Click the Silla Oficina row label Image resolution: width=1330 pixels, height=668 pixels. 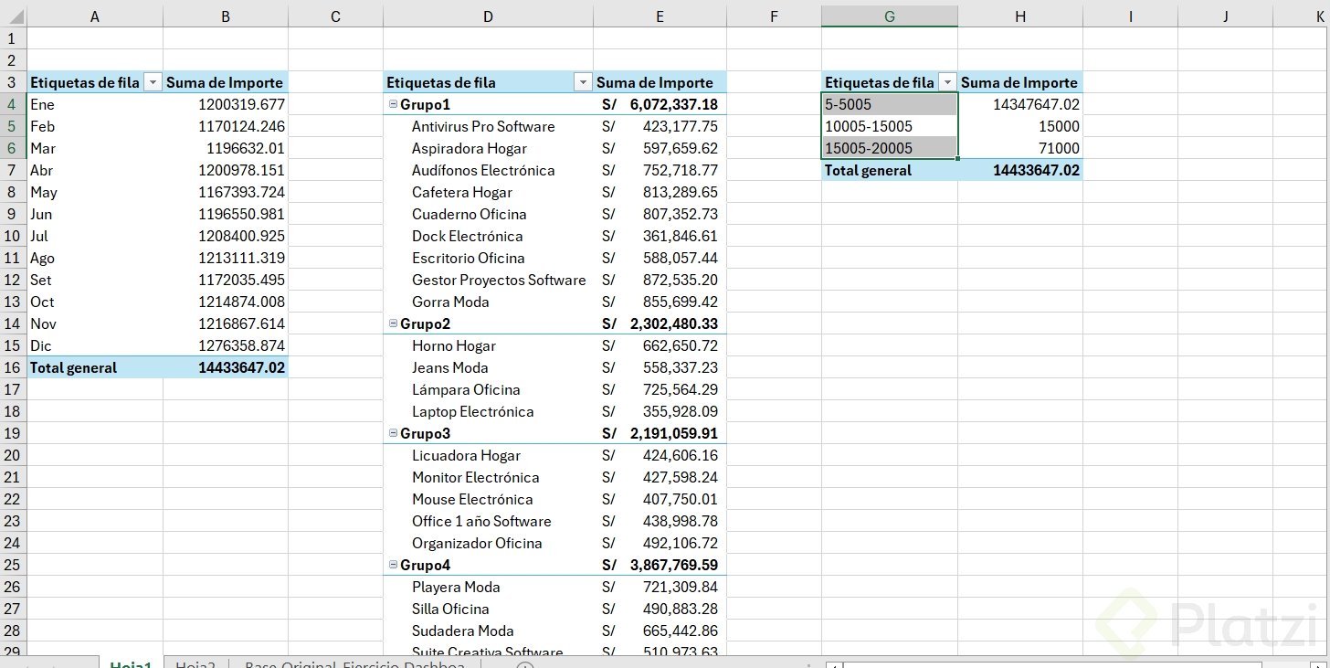coord(450,609)
